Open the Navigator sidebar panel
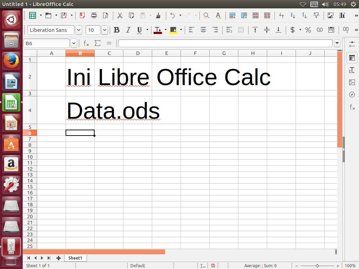The height and width of the screenshot is (269, 359). tap(352, 95)
